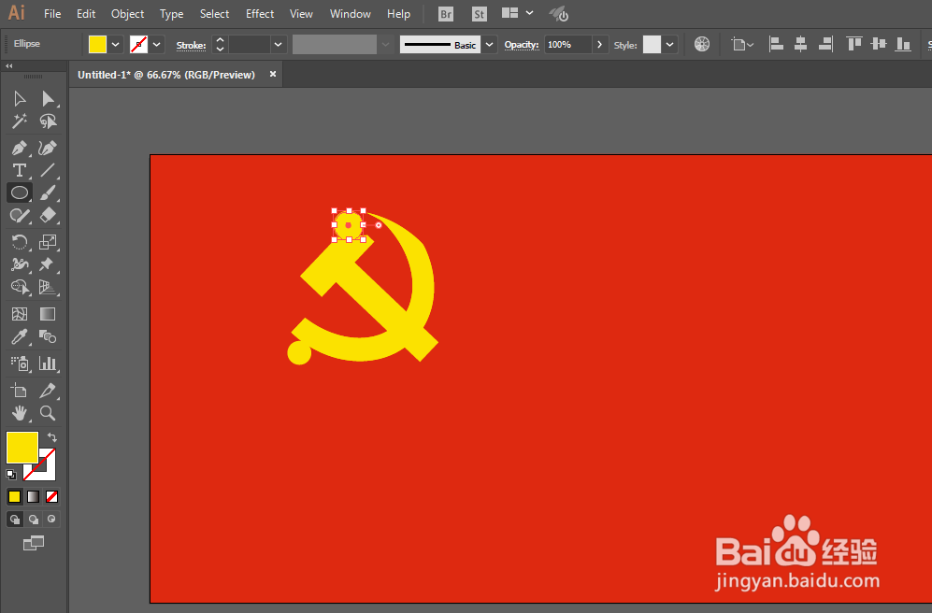Image resolution: width=932 pixels, height=613 pixels.
Task: Open the graphic Style dropdown
Action: 670,45
